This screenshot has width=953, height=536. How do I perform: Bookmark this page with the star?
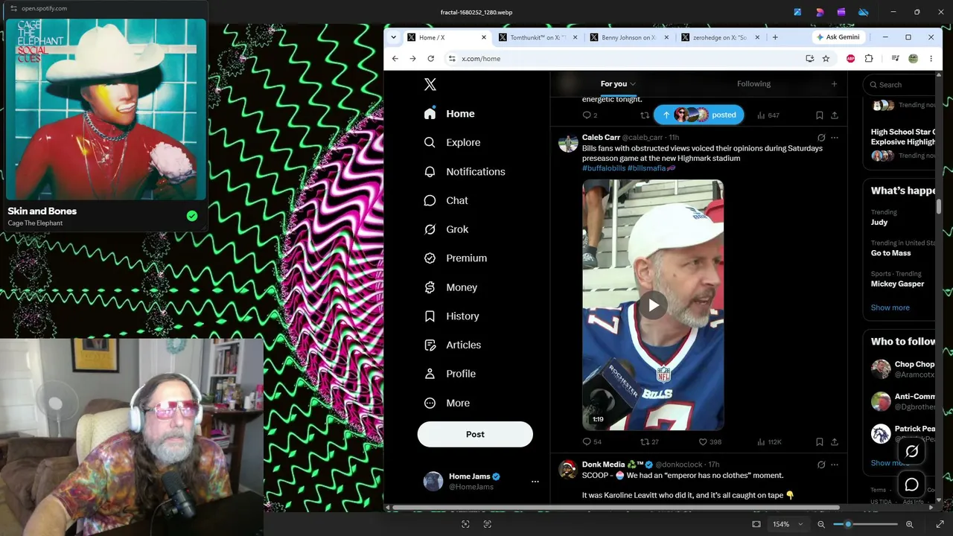click(x=826, y=59)
